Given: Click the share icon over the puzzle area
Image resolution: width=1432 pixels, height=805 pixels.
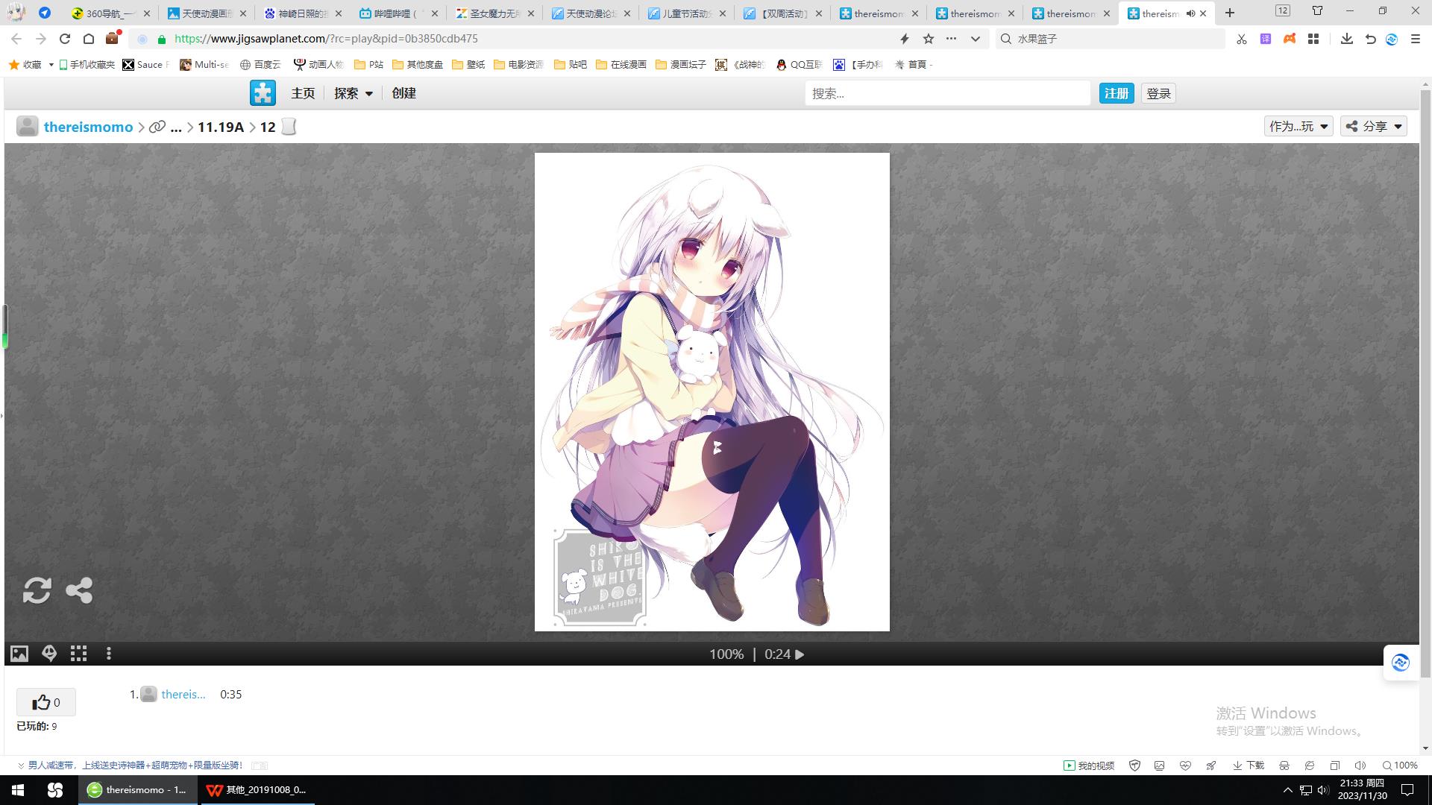Looking at the screenshot, I should (79, 590).
